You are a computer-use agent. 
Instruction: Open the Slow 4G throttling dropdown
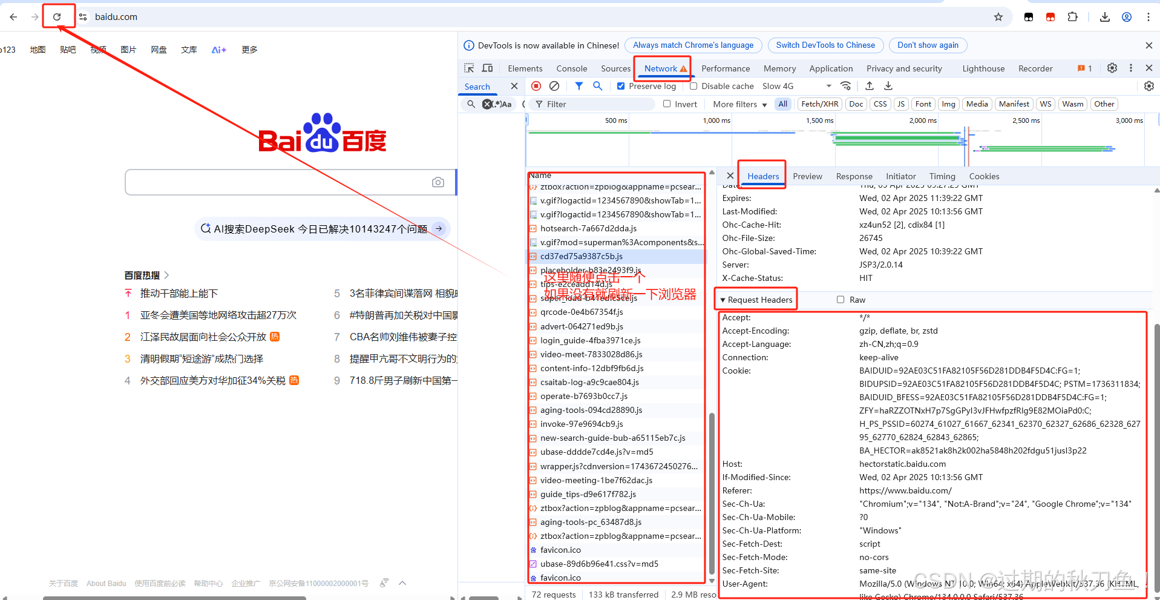[797, 86]
